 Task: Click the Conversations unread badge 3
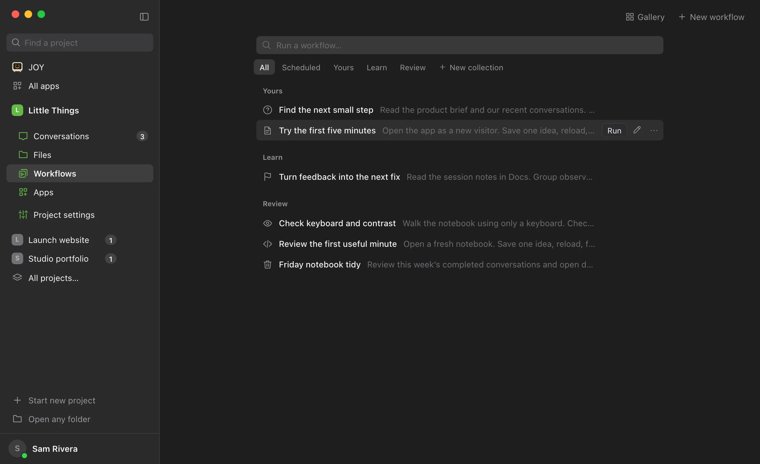pos(142,136)
